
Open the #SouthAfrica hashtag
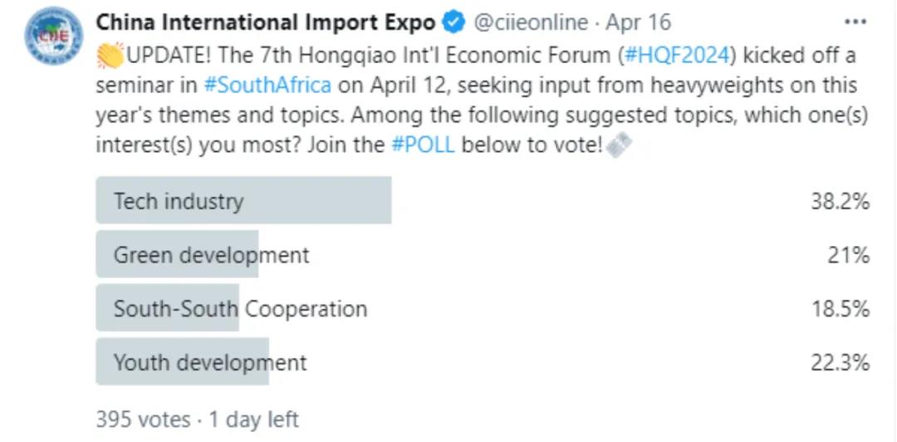pyautogui.click(x=267, y=86)
